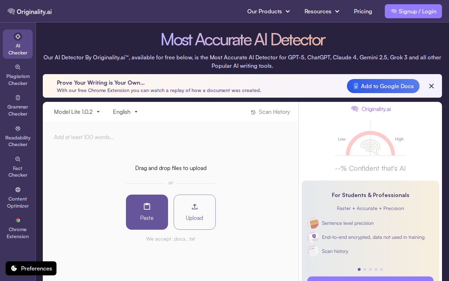The height and width of the screenshot is (281, 449).
Task: Click the Sentence level precision icon
Action: 313,223
